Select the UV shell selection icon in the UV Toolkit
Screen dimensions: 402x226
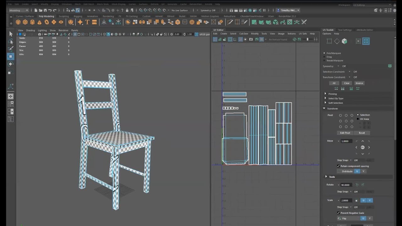[366, 41]
